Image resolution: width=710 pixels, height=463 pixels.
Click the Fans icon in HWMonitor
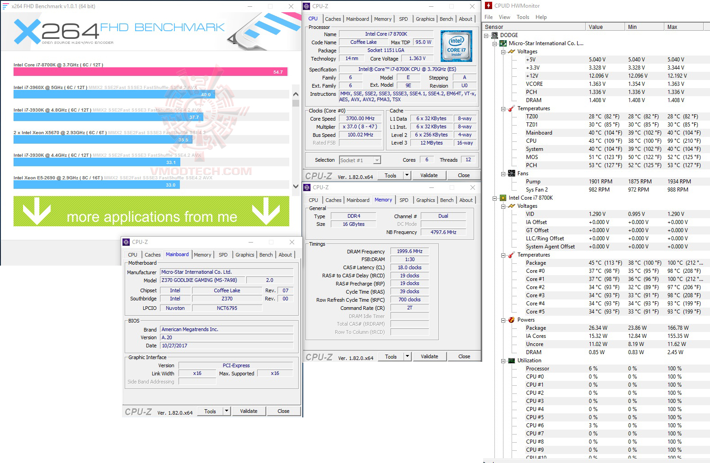coord(512,173)
